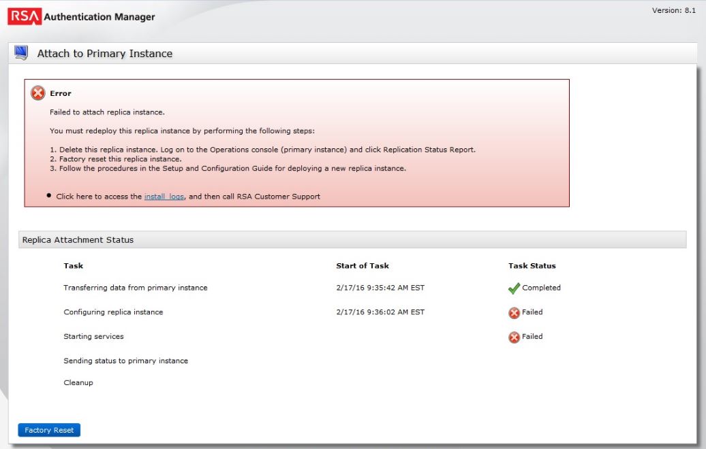Click the Failed icon for Configuring replica instance
The image size is (706, 449).
coord(514,313)
